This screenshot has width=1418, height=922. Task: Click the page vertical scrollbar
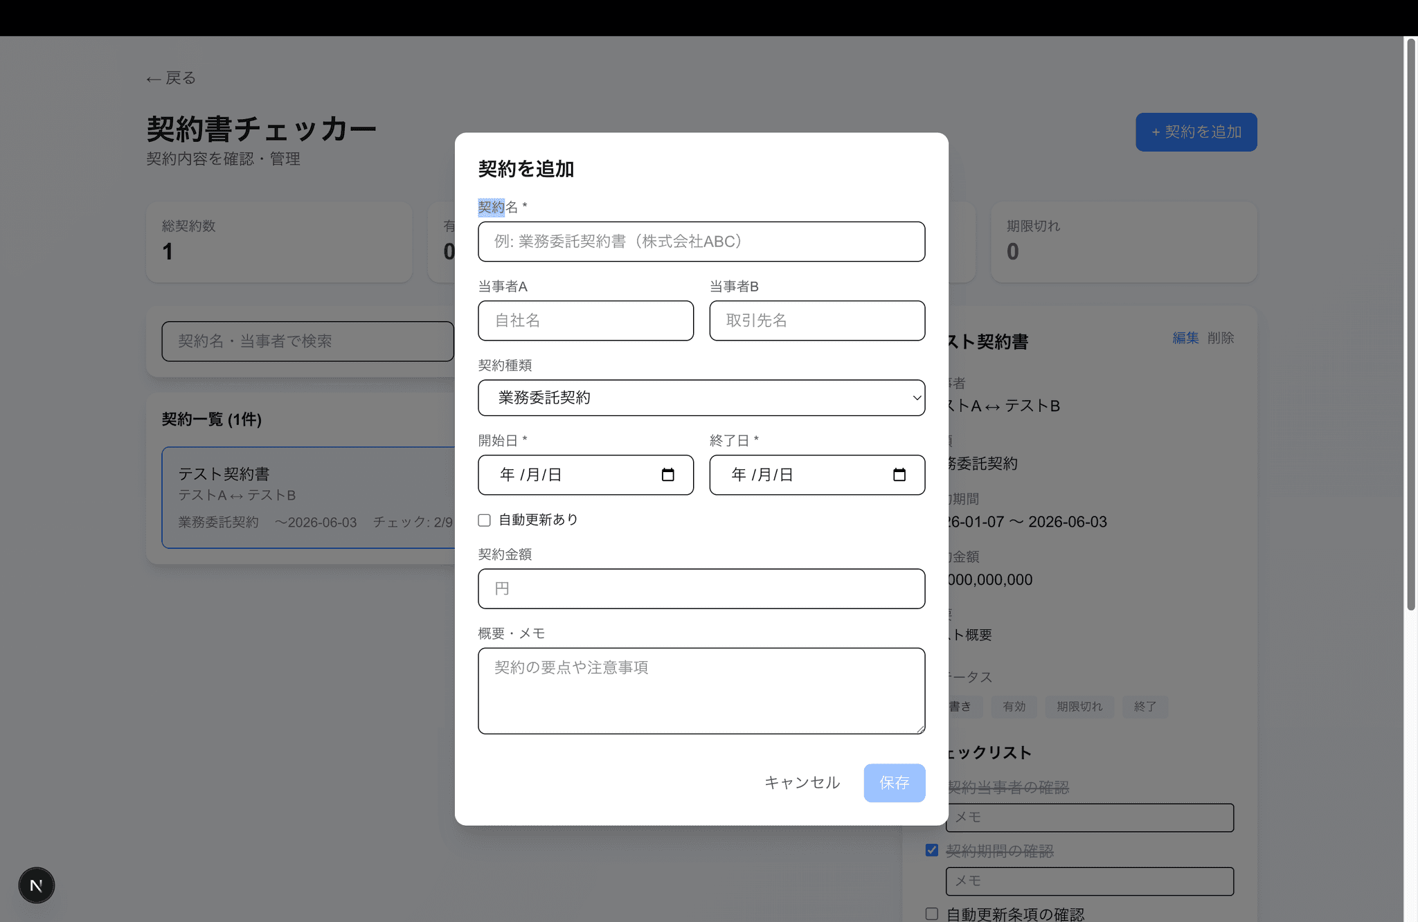1410,325
